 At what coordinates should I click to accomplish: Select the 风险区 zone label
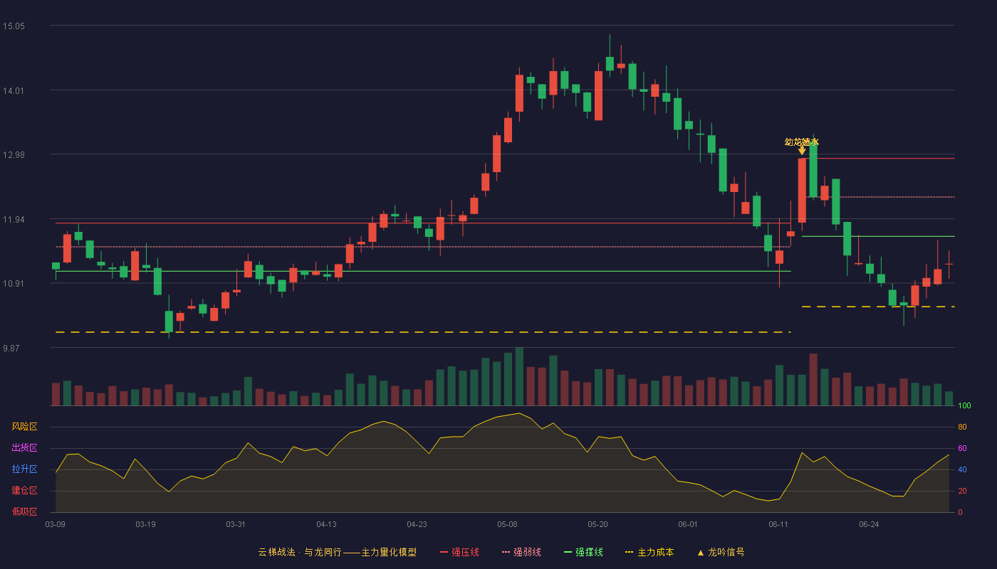pyautogui.click(x=24, y=427)
